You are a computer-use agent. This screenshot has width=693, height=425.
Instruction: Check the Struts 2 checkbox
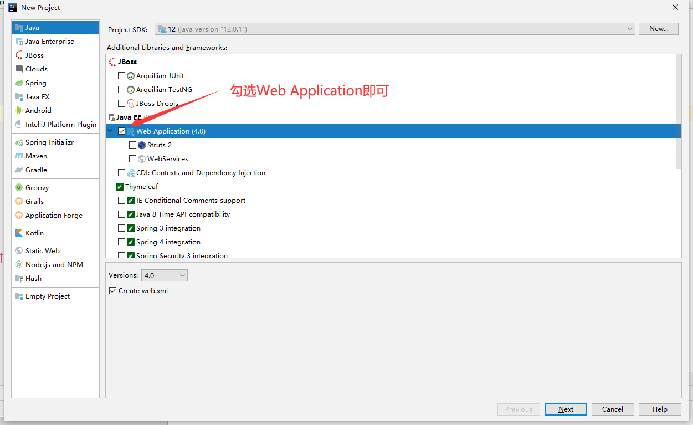pyautogui.click(x=132, y=145)
